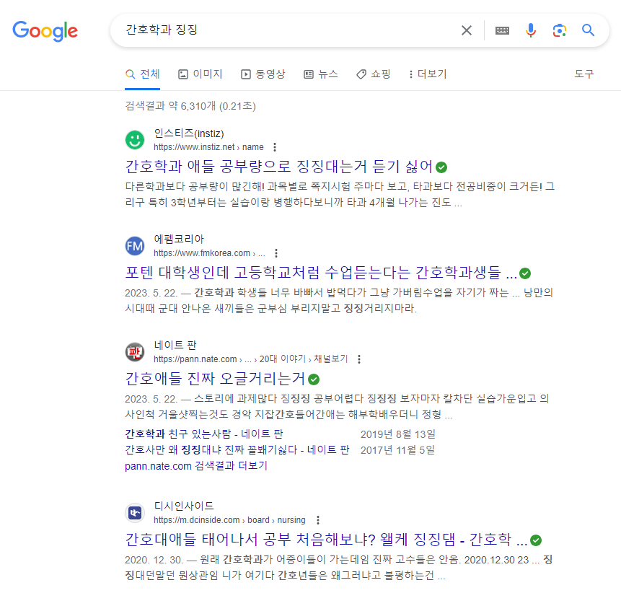Image resolution: width=621 pixels, height=593 pixels.
Task: Click the blue magnifier search icon
Action: pos(588,30)
